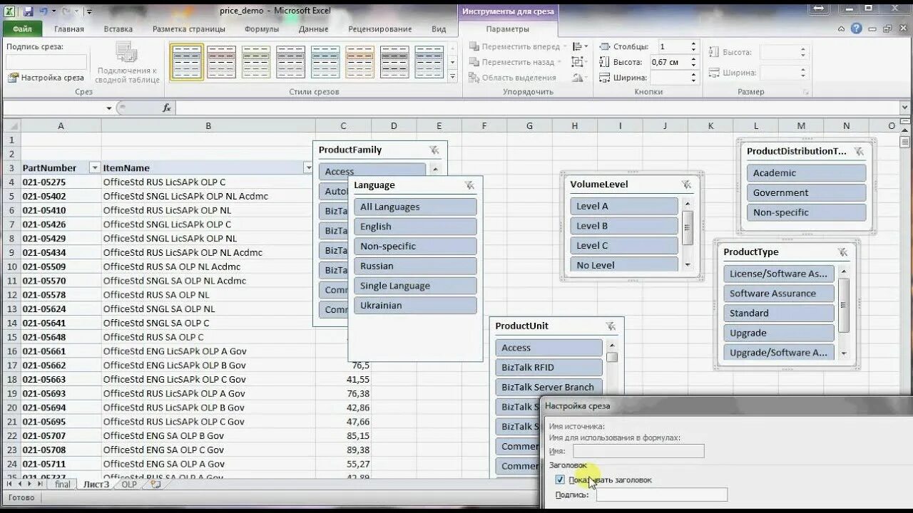Clear the ProductUnit slicer filter

[x=611, y=326]
